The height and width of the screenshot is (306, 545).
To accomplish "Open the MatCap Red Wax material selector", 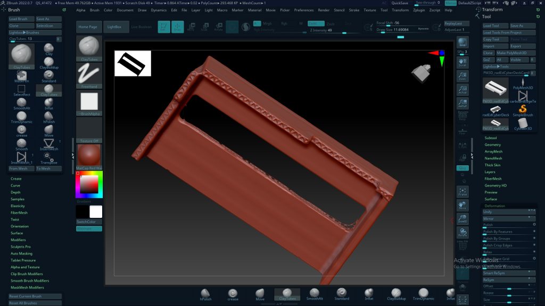I will pyautogui.click(x=89, y=157).
